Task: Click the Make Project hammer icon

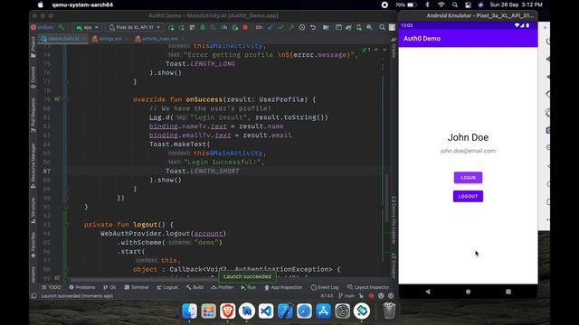Action: pyautogui.click(x=62, y=27)
